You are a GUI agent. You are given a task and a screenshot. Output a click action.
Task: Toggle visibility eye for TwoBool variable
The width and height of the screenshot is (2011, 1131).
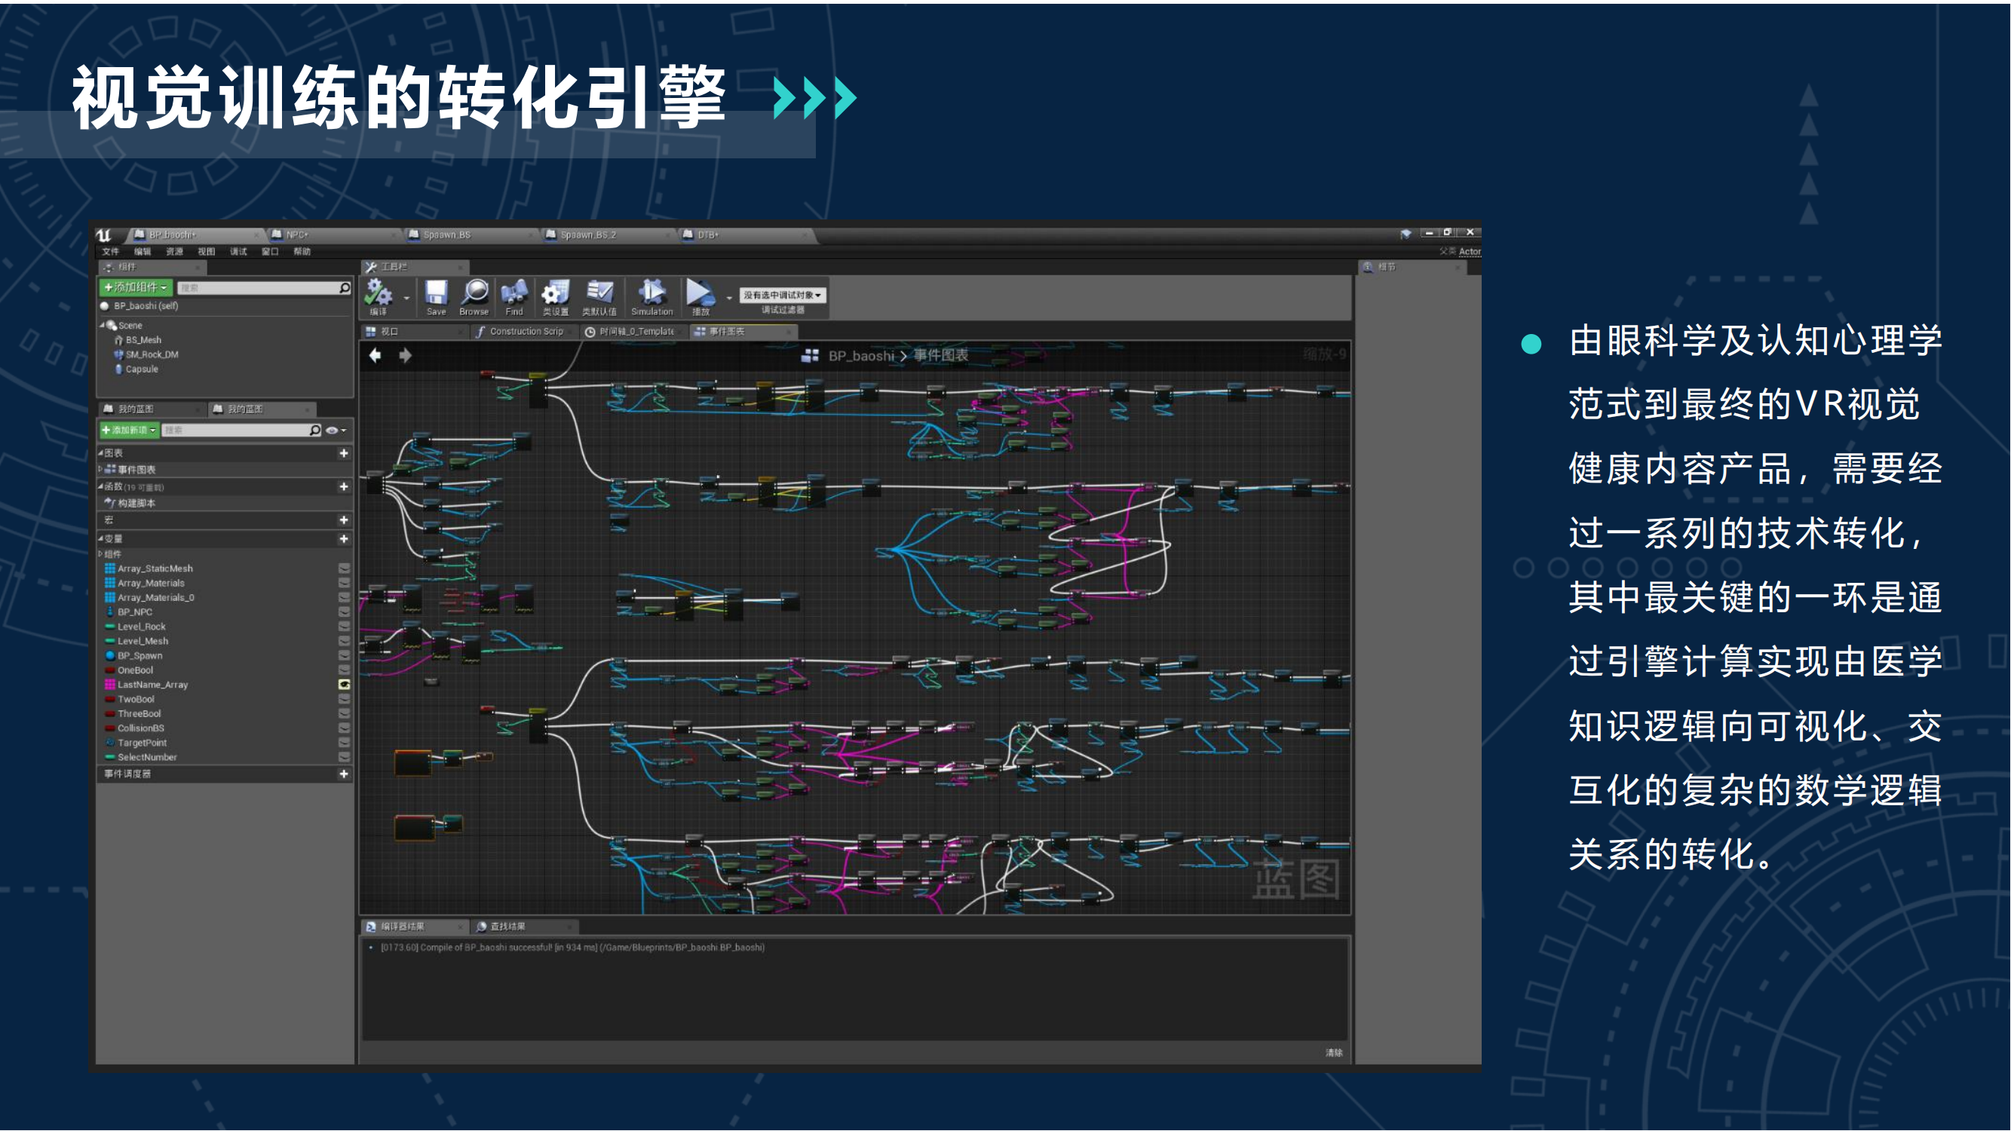(x=345, y=700)
